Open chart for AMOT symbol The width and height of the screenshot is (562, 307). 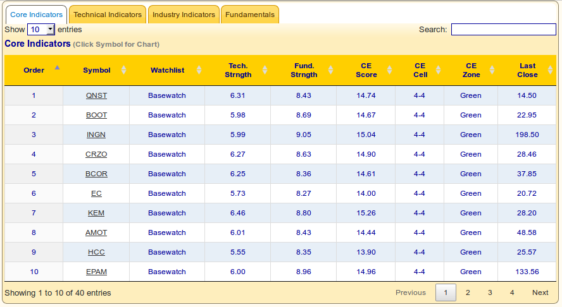[96, 232]
